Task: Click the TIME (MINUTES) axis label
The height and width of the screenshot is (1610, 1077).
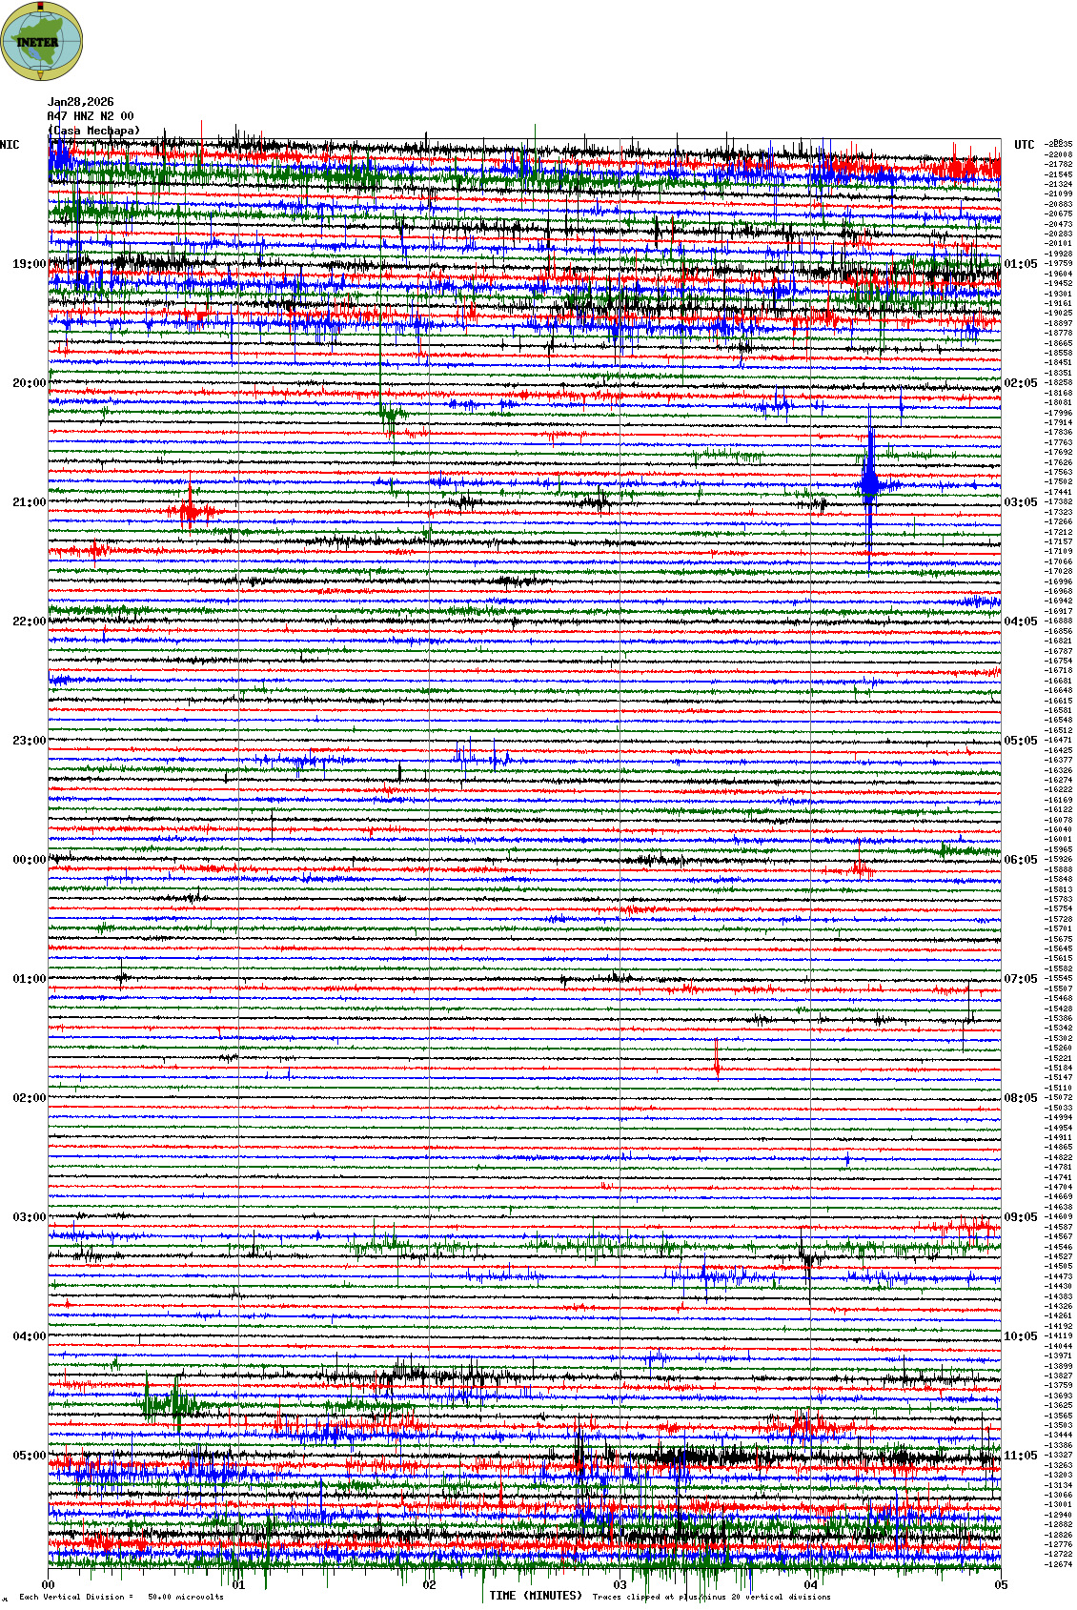Action: point(535,1596)
